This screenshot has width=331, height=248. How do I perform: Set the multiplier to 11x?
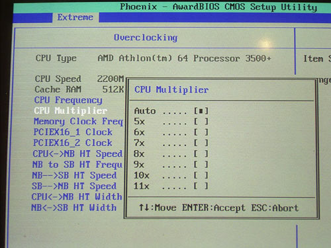coord(171,186)
